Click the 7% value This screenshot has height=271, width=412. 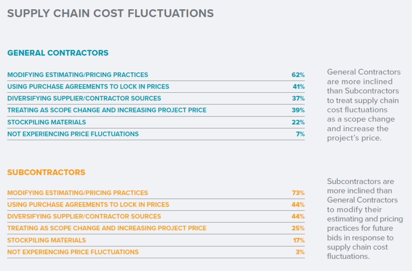[300, 134]
